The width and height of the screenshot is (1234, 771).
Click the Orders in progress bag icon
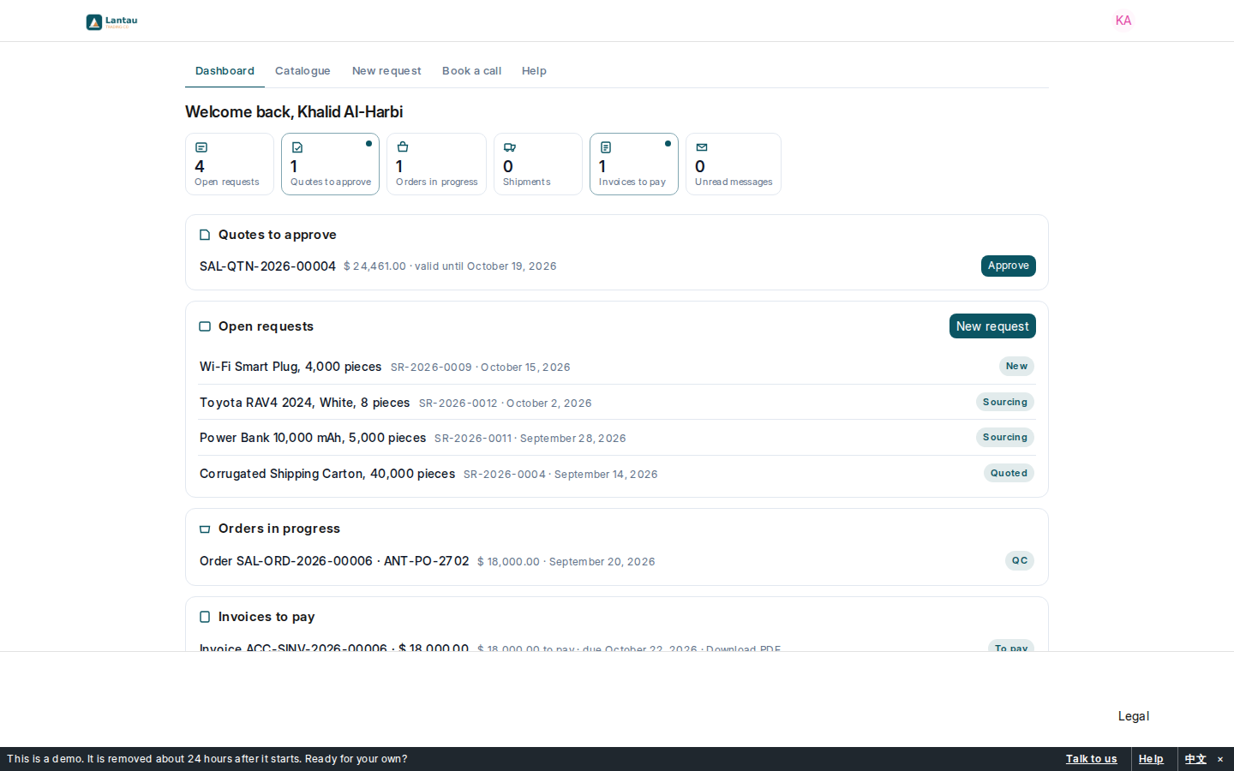pyautogui.click(x=403, y=147)
